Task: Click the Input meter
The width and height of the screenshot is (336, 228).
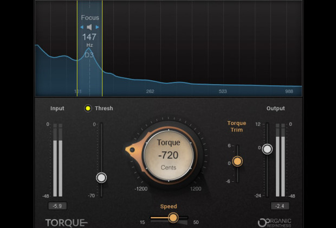Action: click(x=58, y=160)
